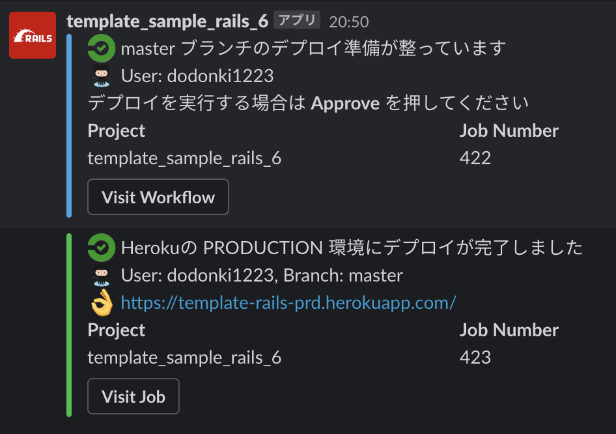This screenshot has width=616, height=434.
Task: Click Project label in job 422 attachment
Action: point(117,131)
